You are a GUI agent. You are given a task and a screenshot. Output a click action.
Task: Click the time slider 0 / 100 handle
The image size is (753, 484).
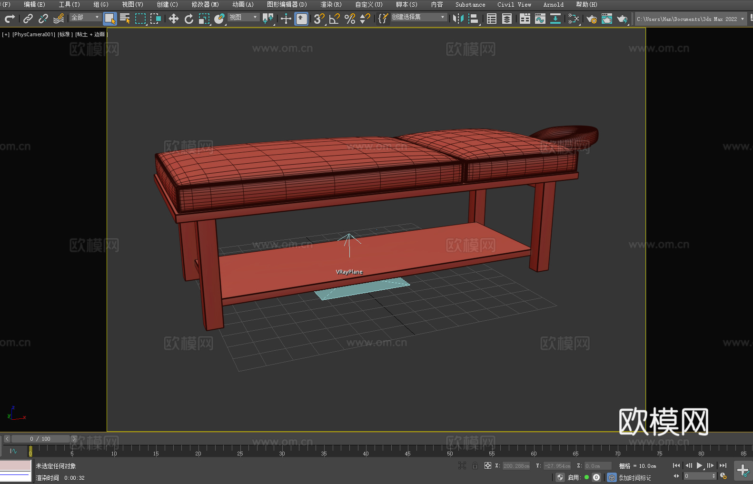pos(40,439)
